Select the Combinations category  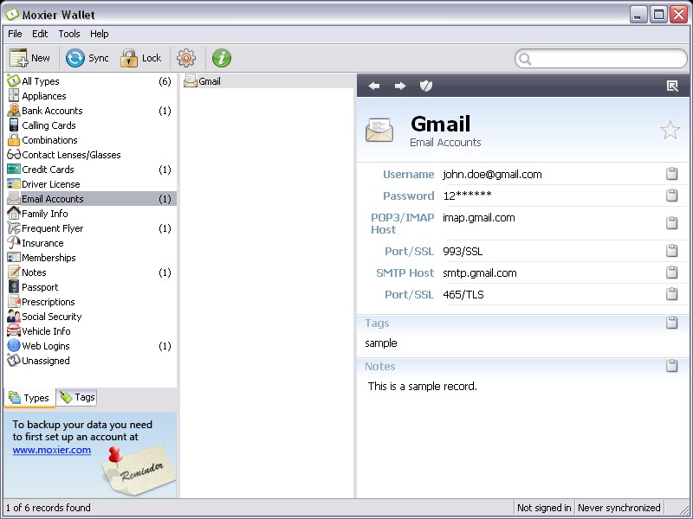[x=90, y=140]
